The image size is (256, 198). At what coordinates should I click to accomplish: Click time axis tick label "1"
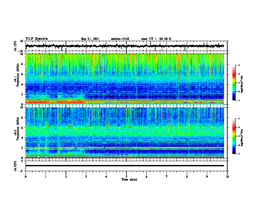46,177
